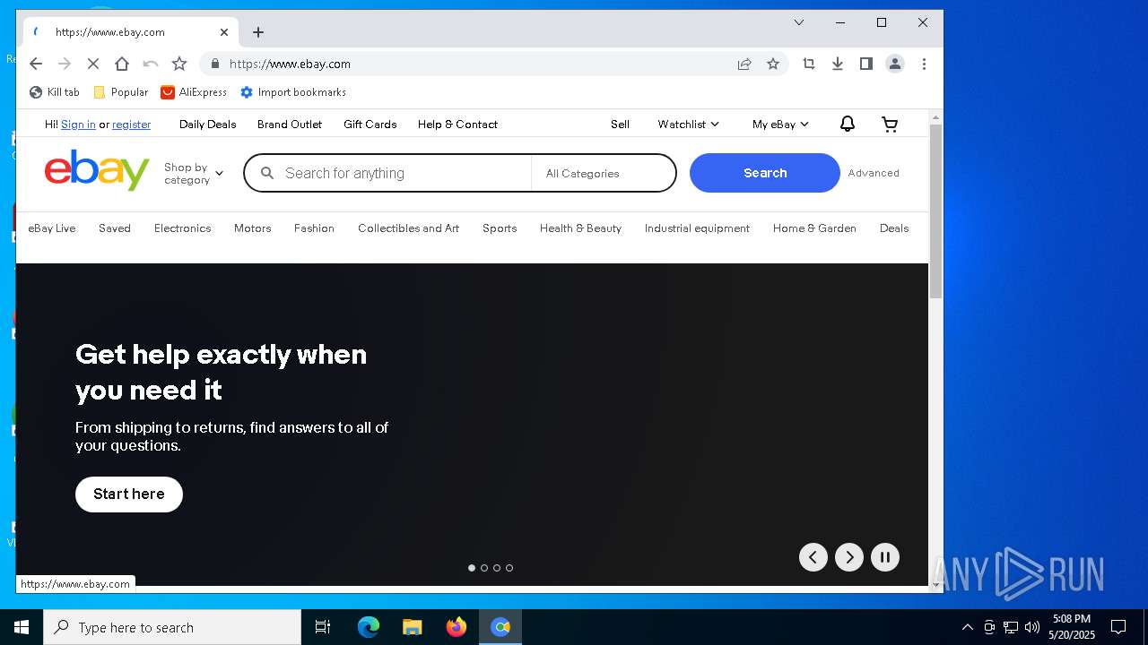Click the register link
This screenshot has height=645, width=1148.
[x=132, y=125]
